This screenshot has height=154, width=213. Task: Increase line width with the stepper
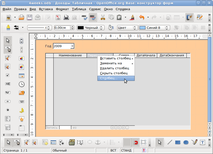click(72, 27)
